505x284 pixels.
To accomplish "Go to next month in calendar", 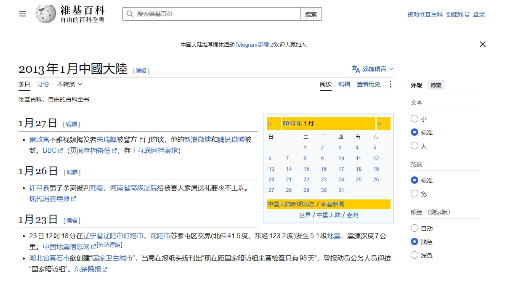I will [379, 124].
